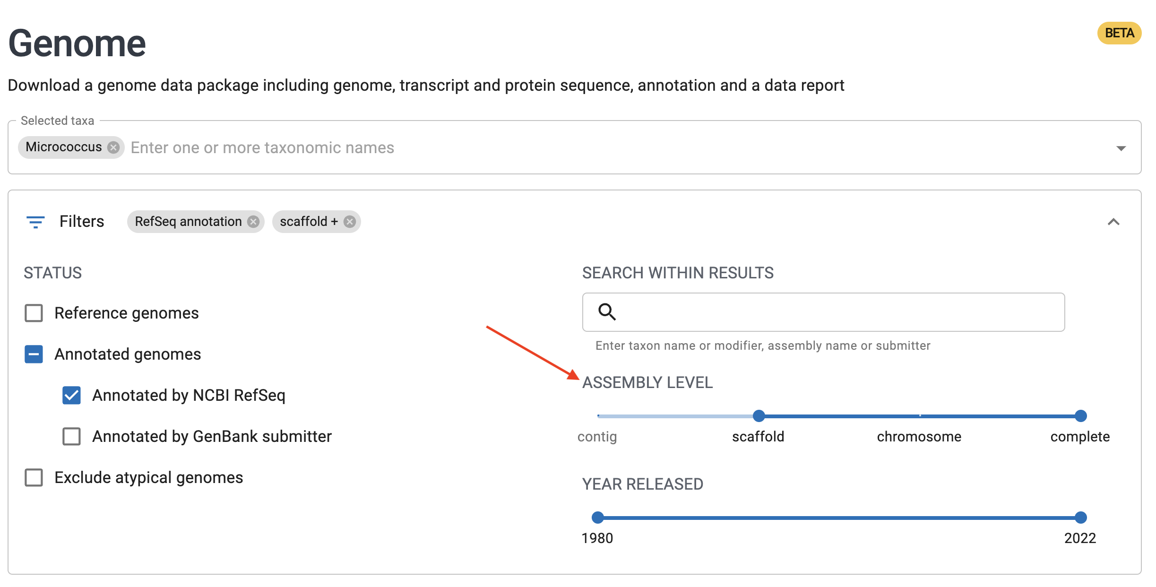Click the BETA badge

(1119, 33)
